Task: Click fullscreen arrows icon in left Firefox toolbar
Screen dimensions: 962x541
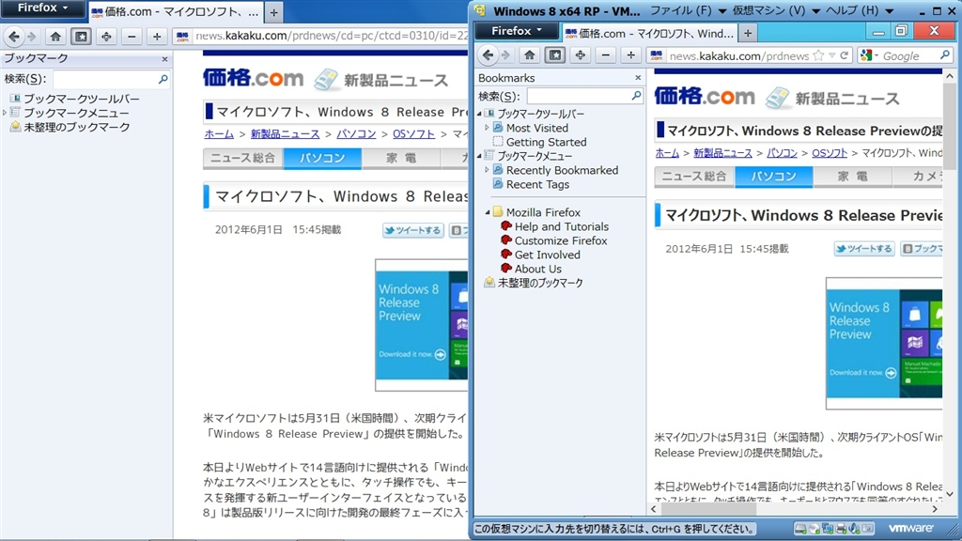Action: (106, 37)
